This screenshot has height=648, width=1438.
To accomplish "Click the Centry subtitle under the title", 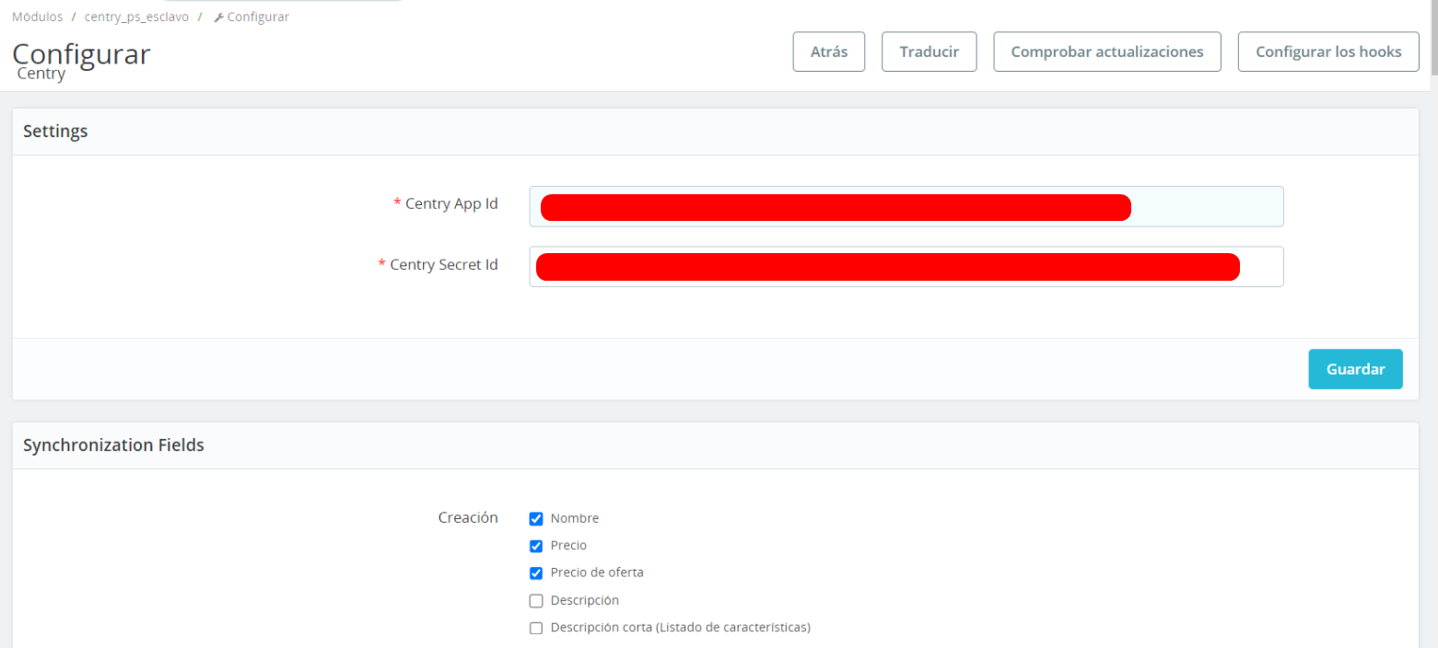I will click(41, 74).
